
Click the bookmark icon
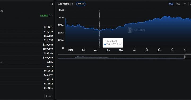click(52, 4)
